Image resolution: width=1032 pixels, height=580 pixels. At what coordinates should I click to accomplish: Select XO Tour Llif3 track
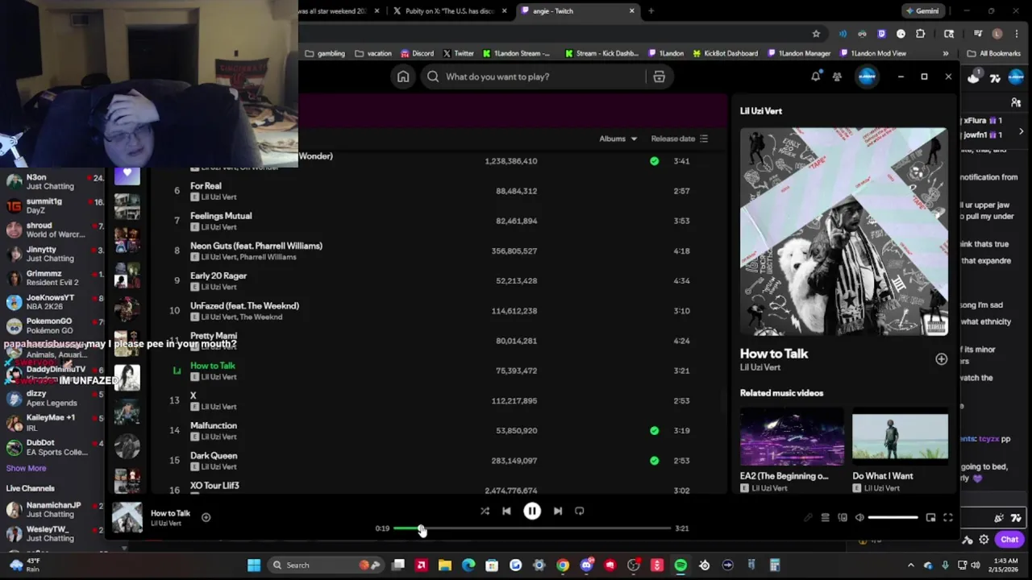click(x=214, y=486)
